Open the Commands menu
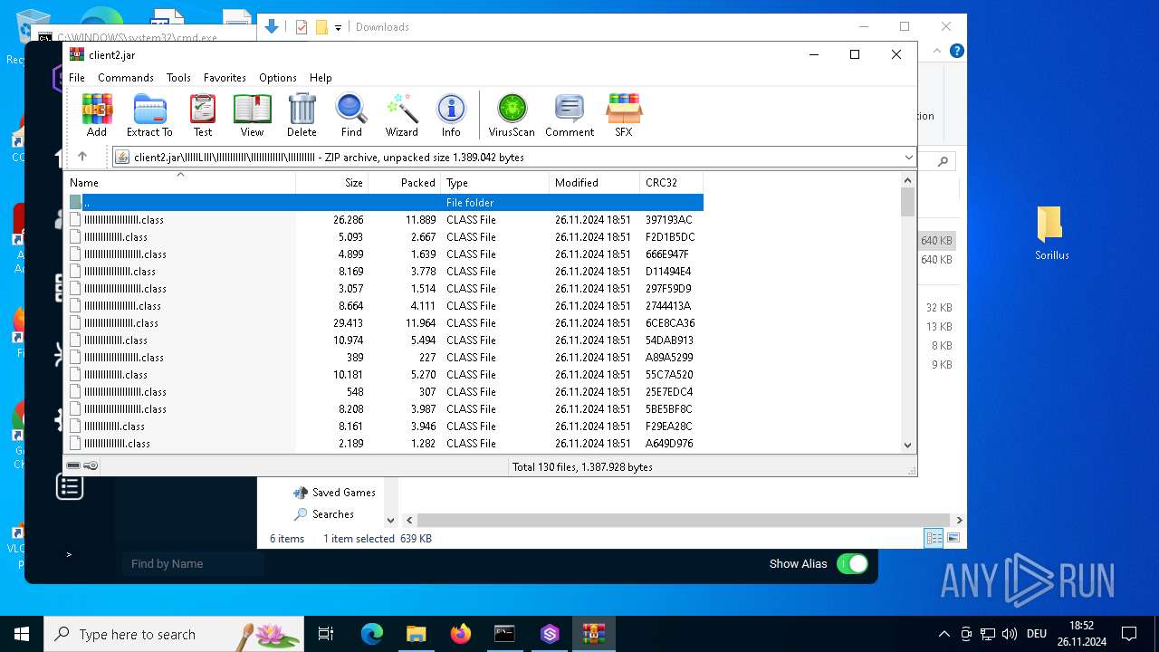 (x=126, y=78)
